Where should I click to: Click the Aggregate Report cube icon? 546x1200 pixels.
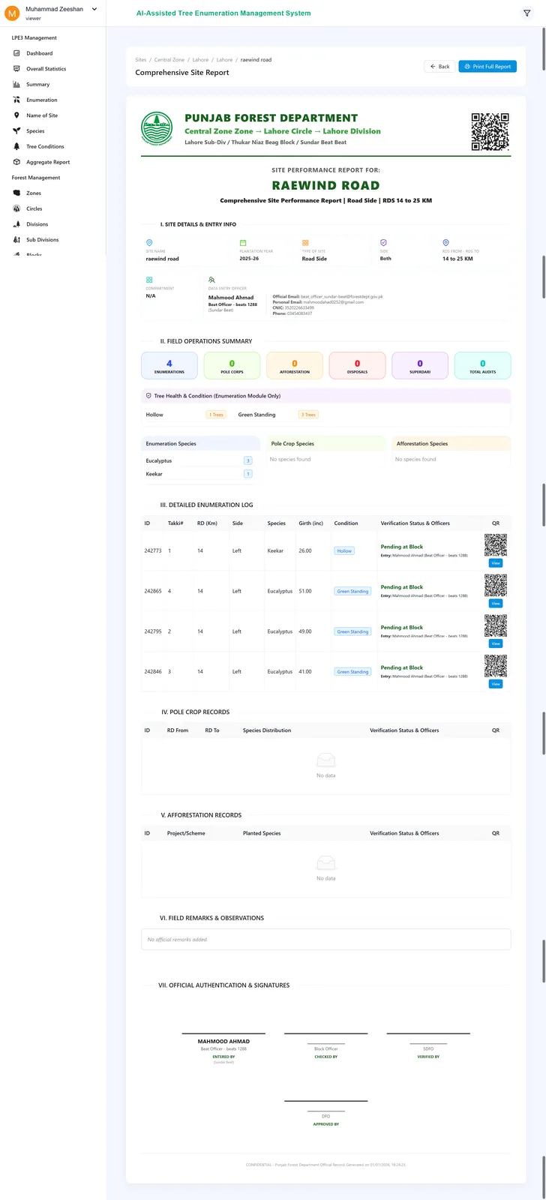pyautogui.click(x=16, y=162)
